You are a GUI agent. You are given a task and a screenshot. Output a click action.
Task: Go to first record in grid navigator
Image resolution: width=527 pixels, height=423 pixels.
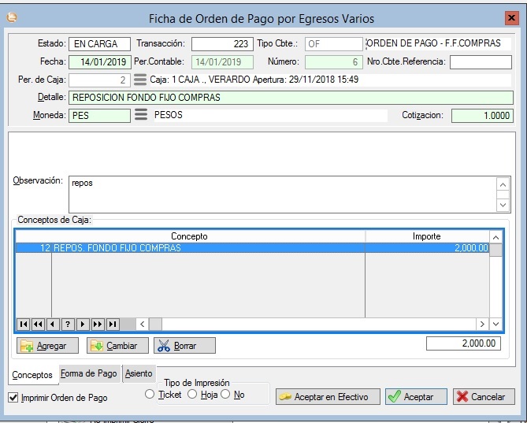click(23, 324)
